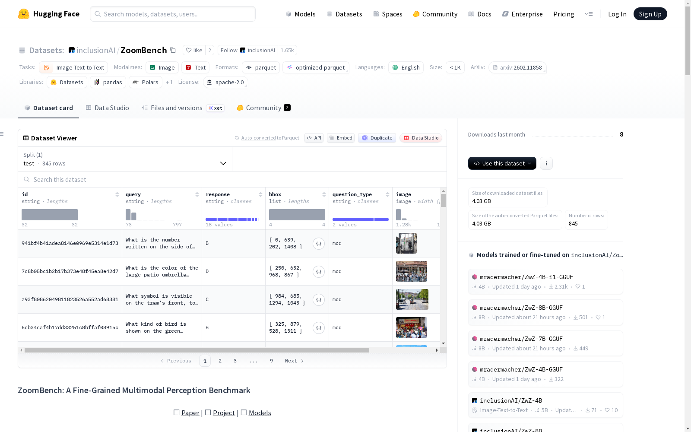Screen dimensions: 691x432
Task: Open the Data Studio button in the viewer header
Action: (421, 138)
